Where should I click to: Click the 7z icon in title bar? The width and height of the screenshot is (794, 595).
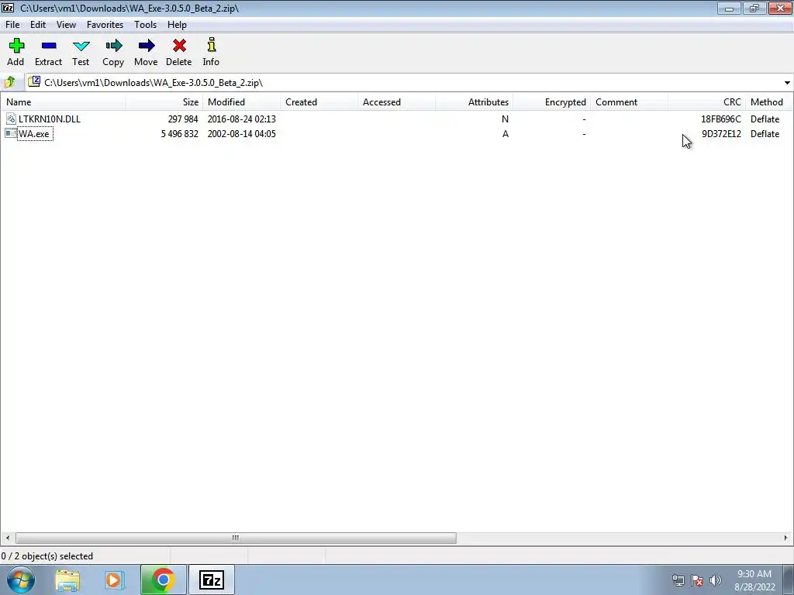pos(8,8)
